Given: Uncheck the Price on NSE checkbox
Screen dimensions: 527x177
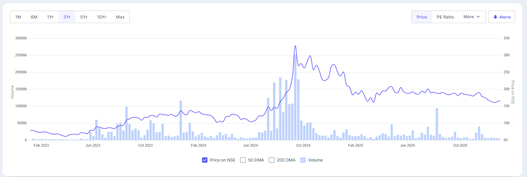Looking at the screenshot, I should (x=205, y=160).
